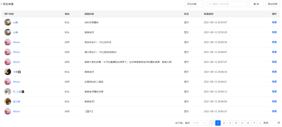Click the 宝小俊 user avatar
This screenshot has width=282, height=127.
pyautogui.click(x=8, y=101)
